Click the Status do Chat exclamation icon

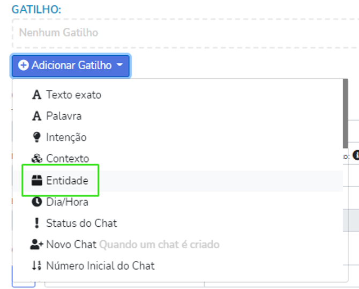[x=36, y=223]
